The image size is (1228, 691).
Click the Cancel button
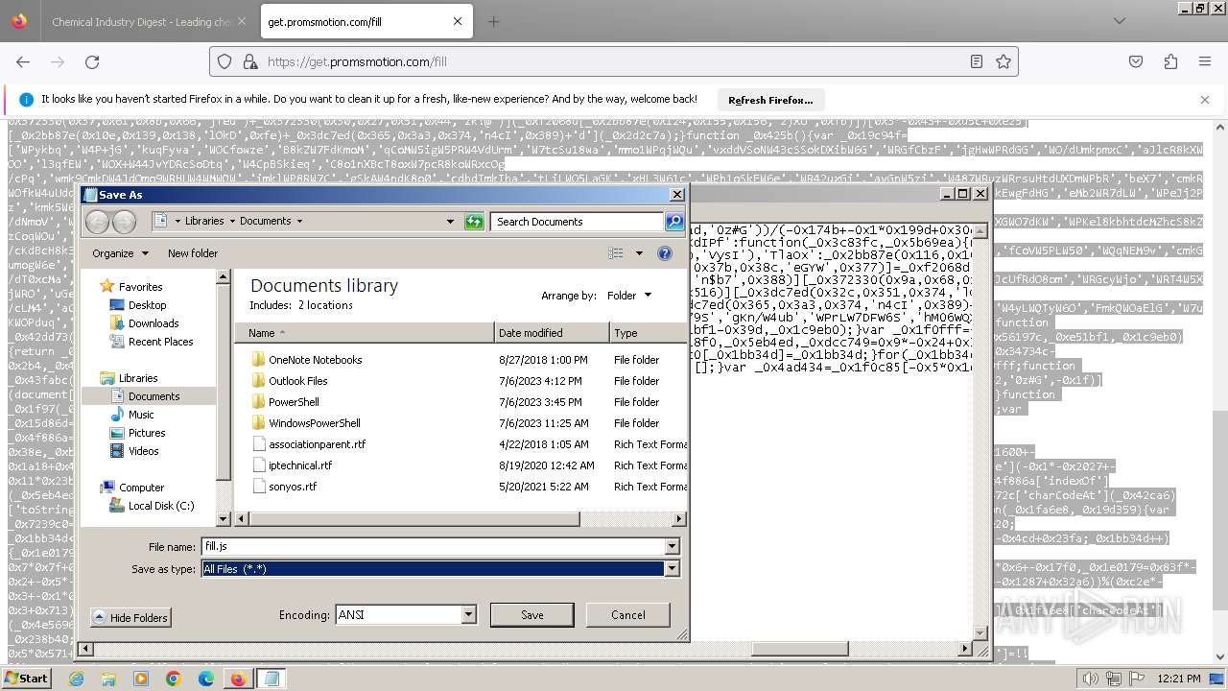pos(628,615)
